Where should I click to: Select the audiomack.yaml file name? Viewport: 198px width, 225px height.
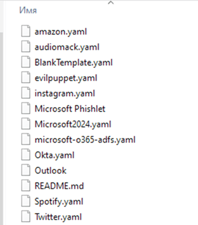point(67,47)
